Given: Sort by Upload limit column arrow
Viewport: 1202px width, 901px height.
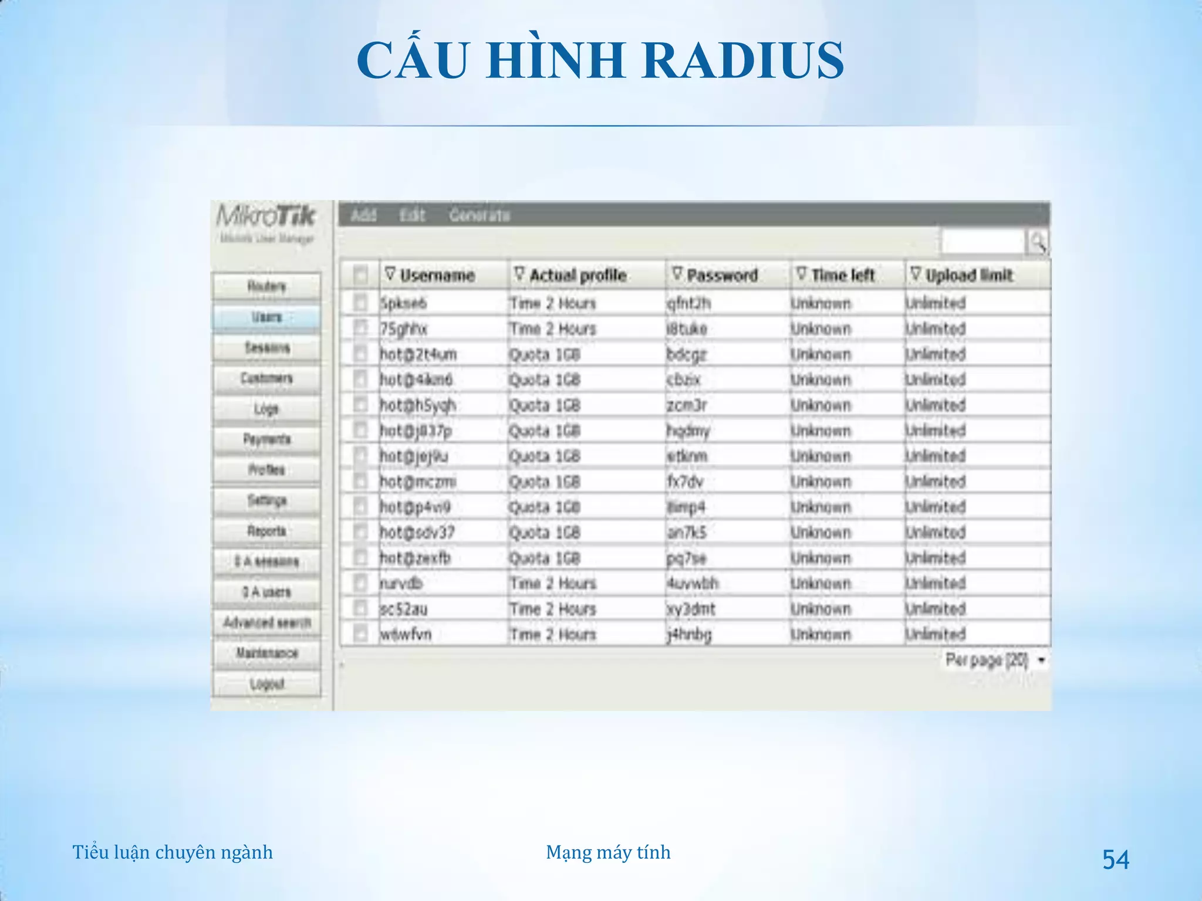Looking at the screenshot, I should [x=916, y=273].
